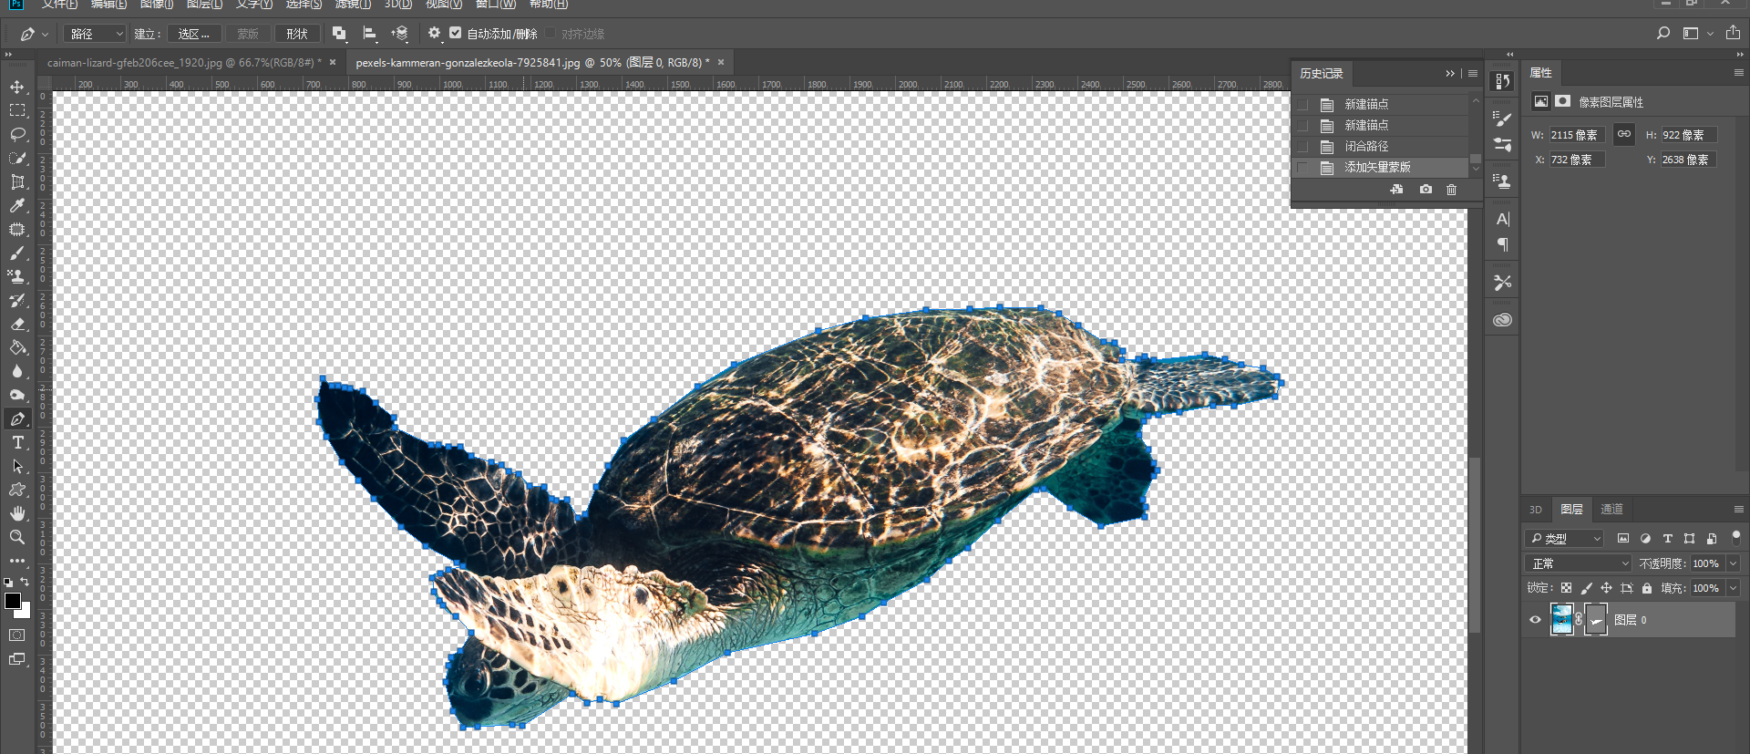Image resolution: width=1750 pixels, height=754 pixels.
Task: Toggle visibility eye of 图层 0
Action: (x=1535, y=620)
